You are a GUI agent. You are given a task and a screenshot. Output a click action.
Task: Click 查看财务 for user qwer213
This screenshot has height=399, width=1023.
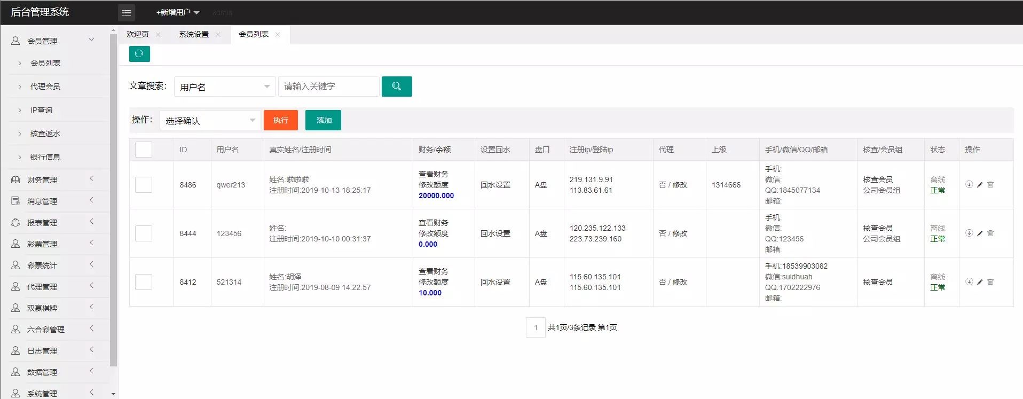[434, 174]
